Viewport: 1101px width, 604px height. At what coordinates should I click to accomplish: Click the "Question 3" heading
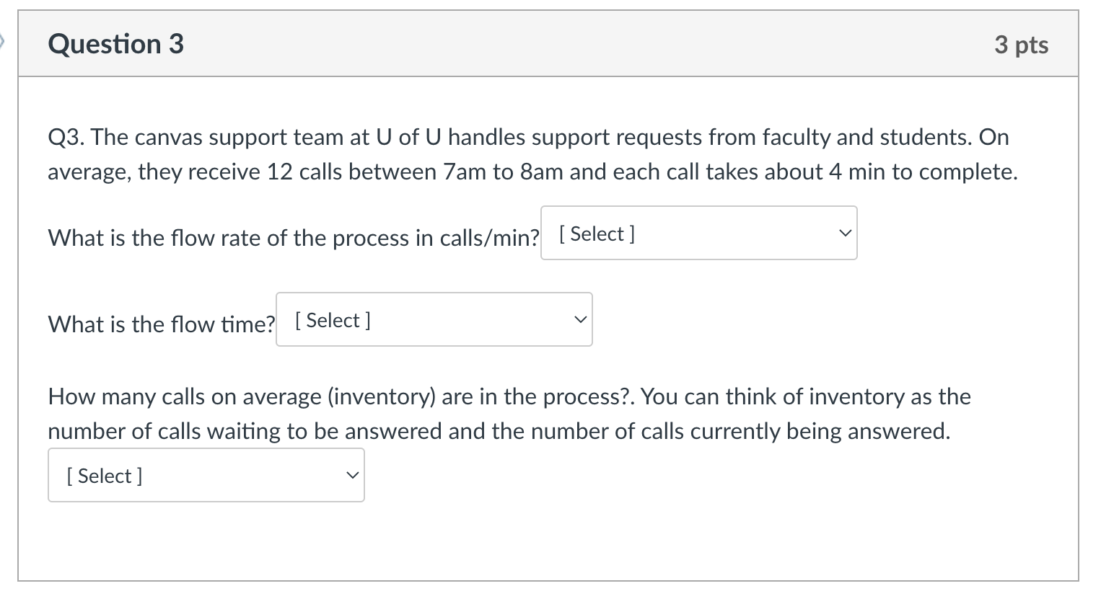115,45
